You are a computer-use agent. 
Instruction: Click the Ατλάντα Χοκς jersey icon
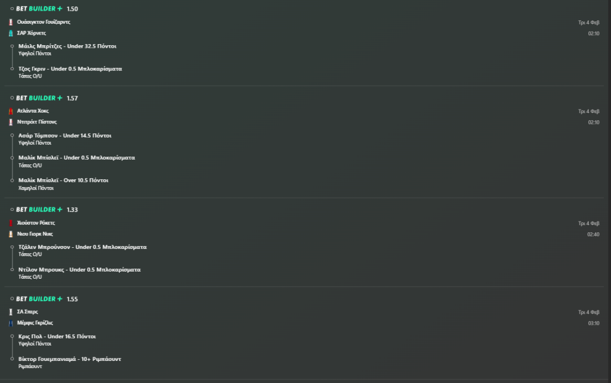pyautogui.click(x=11, y=111)
